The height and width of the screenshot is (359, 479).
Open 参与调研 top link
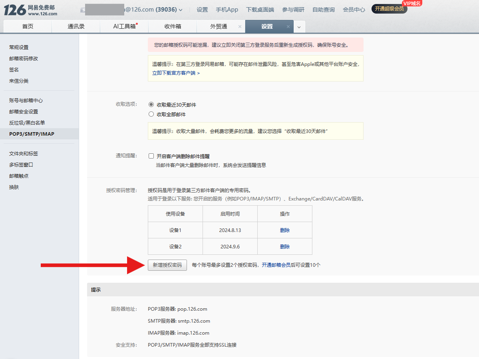coord(293,10)
